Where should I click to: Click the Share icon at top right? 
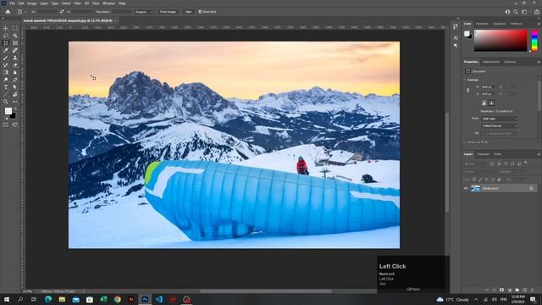(537, 12)
